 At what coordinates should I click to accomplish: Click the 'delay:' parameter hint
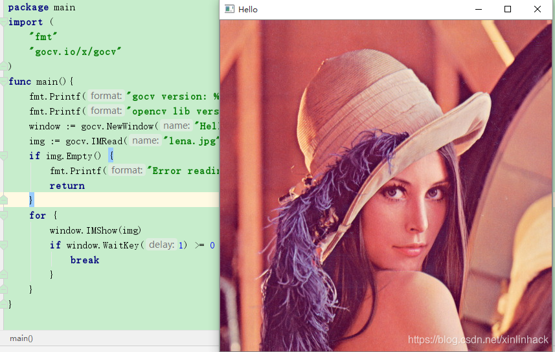point(161,245)
